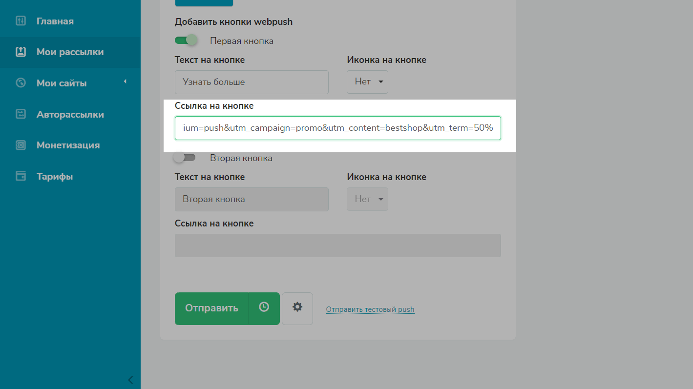Click the Мои сайты globe icon
Screen dimensions: 693x389
point(21,83)
